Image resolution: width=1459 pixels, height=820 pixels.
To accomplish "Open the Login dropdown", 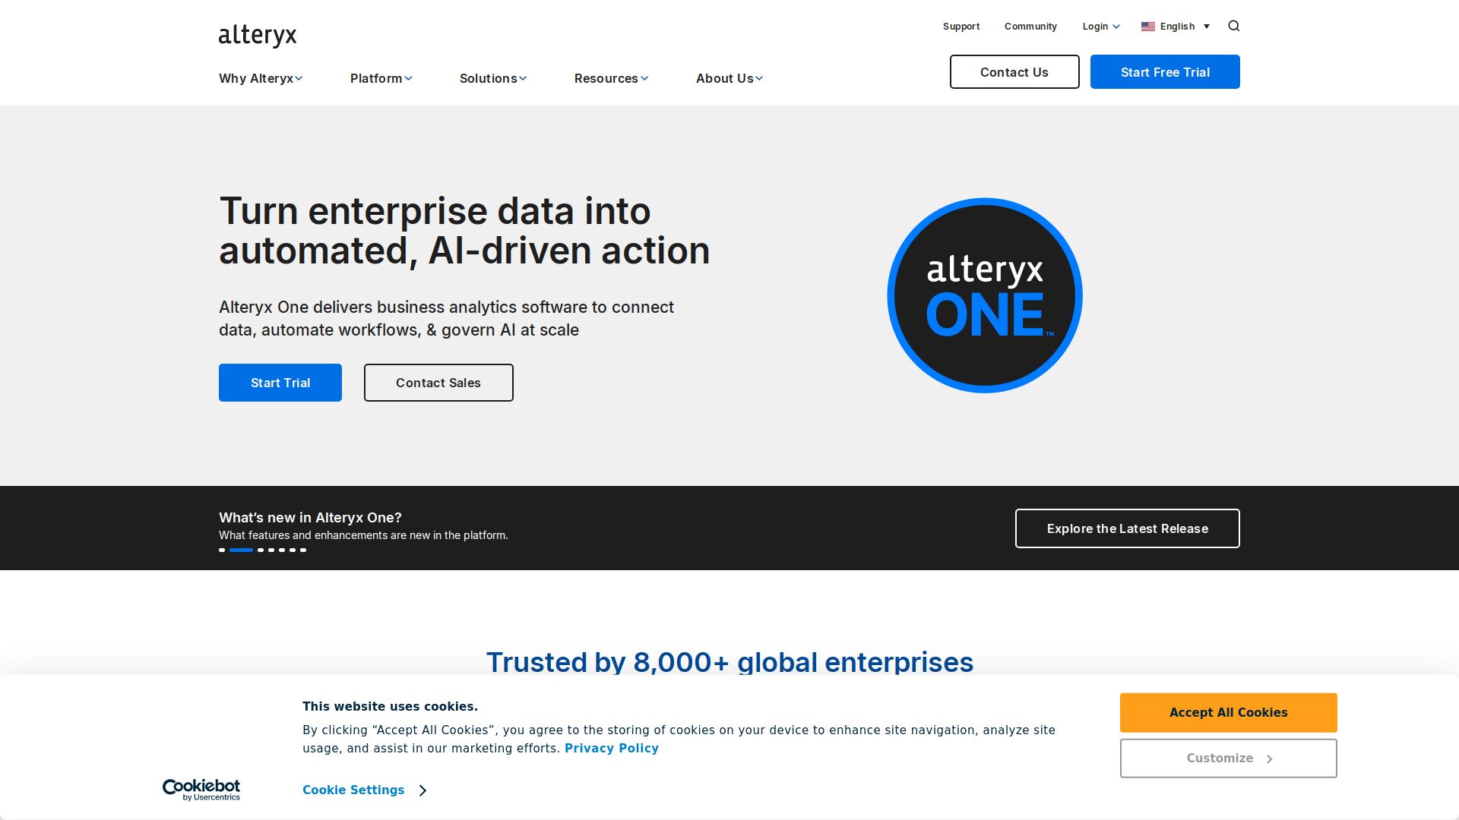I will pos(1101,27).
